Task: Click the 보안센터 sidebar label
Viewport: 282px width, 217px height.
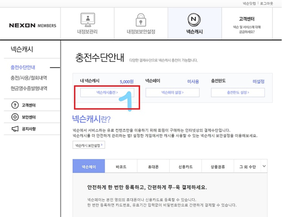Action: (x=29, y=117)
